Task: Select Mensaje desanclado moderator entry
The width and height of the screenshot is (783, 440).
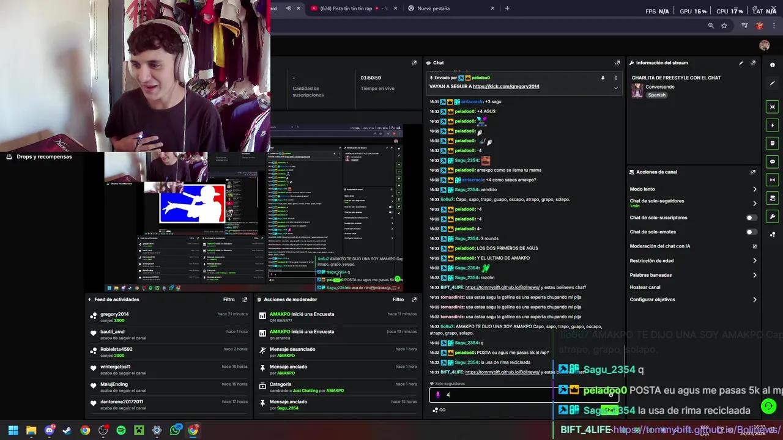Action: pos(338,352)
